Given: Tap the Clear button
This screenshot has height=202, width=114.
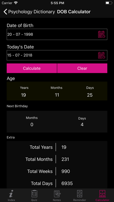Looking at the screenshot, I should [82, 68].
